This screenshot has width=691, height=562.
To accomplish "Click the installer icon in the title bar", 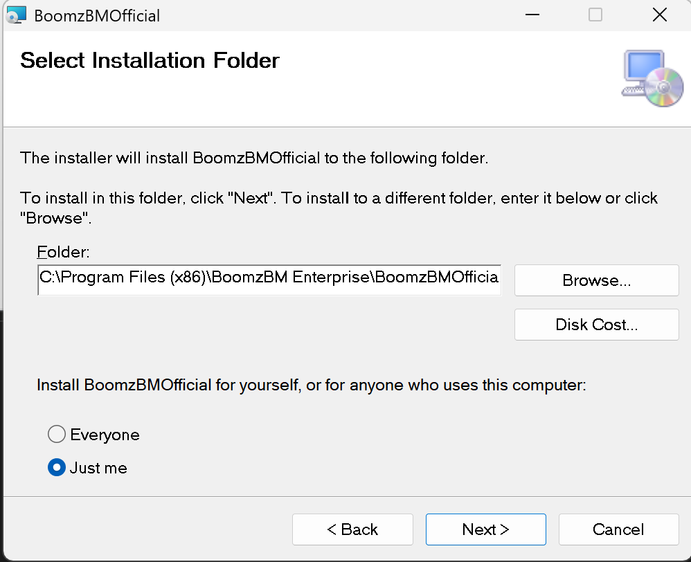I will (x=17, y=15).
